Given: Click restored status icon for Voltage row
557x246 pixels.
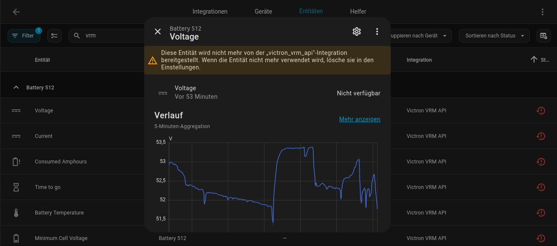Looking at the screenshot, I should point(540,111).
